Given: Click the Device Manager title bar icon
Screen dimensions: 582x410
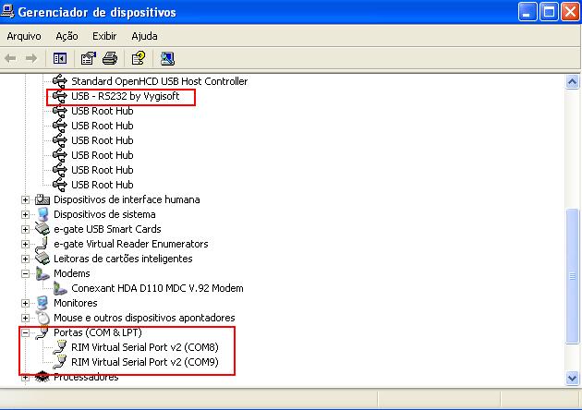Looking at the screenshot, I should 7,11.
